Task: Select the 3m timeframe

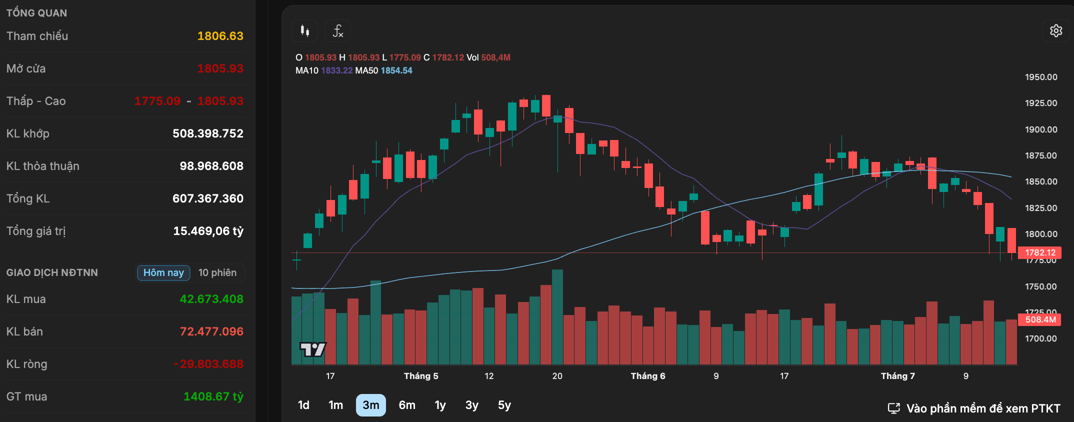Action: [371, 405]
